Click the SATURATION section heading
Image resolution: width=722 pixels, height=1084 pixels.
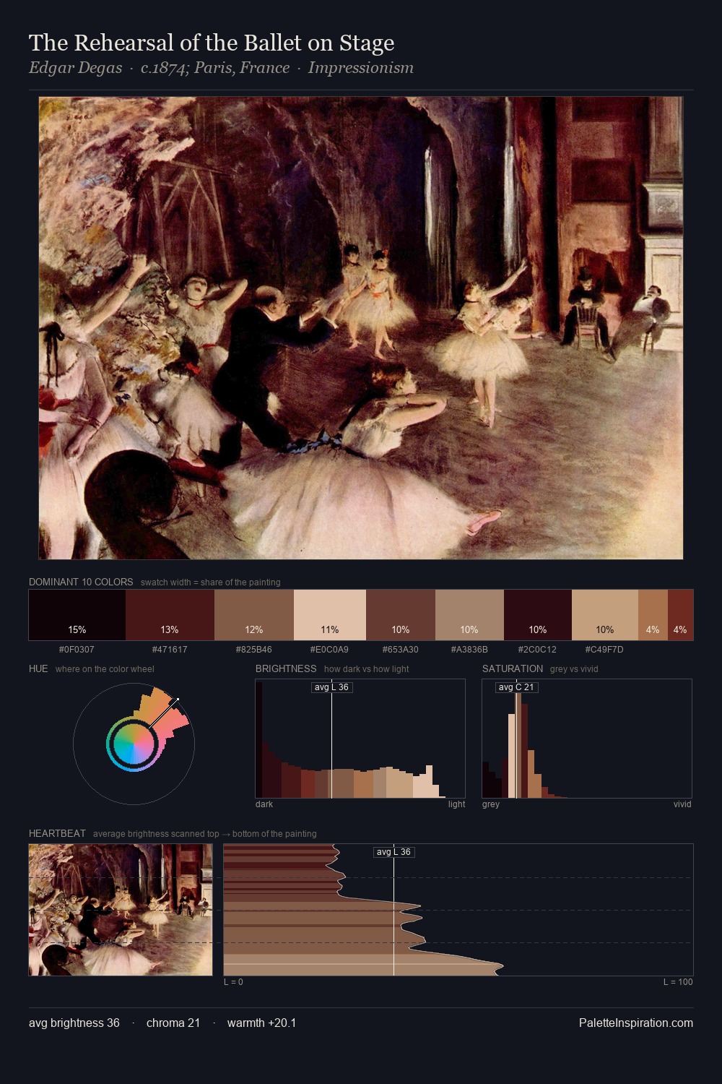(x=513, y=668)
